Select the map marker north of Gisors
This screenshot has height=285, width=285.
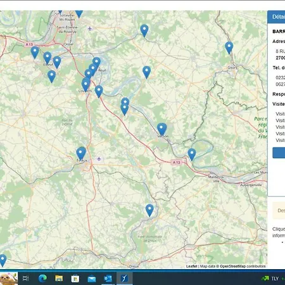tap(229, 47)
